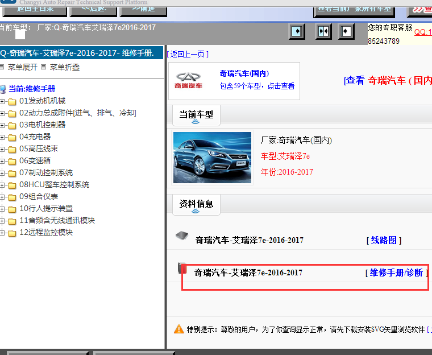Click the blue 维修手册 panel title bar
Screen dimensions: 432x355
[x=81, y=53]
